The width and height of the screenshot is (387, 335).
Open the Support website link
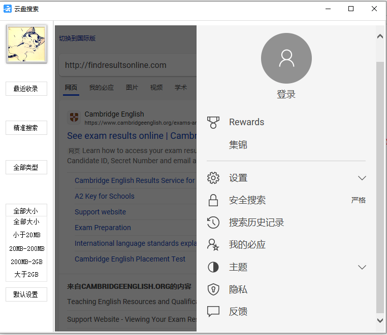click(100, 212)
